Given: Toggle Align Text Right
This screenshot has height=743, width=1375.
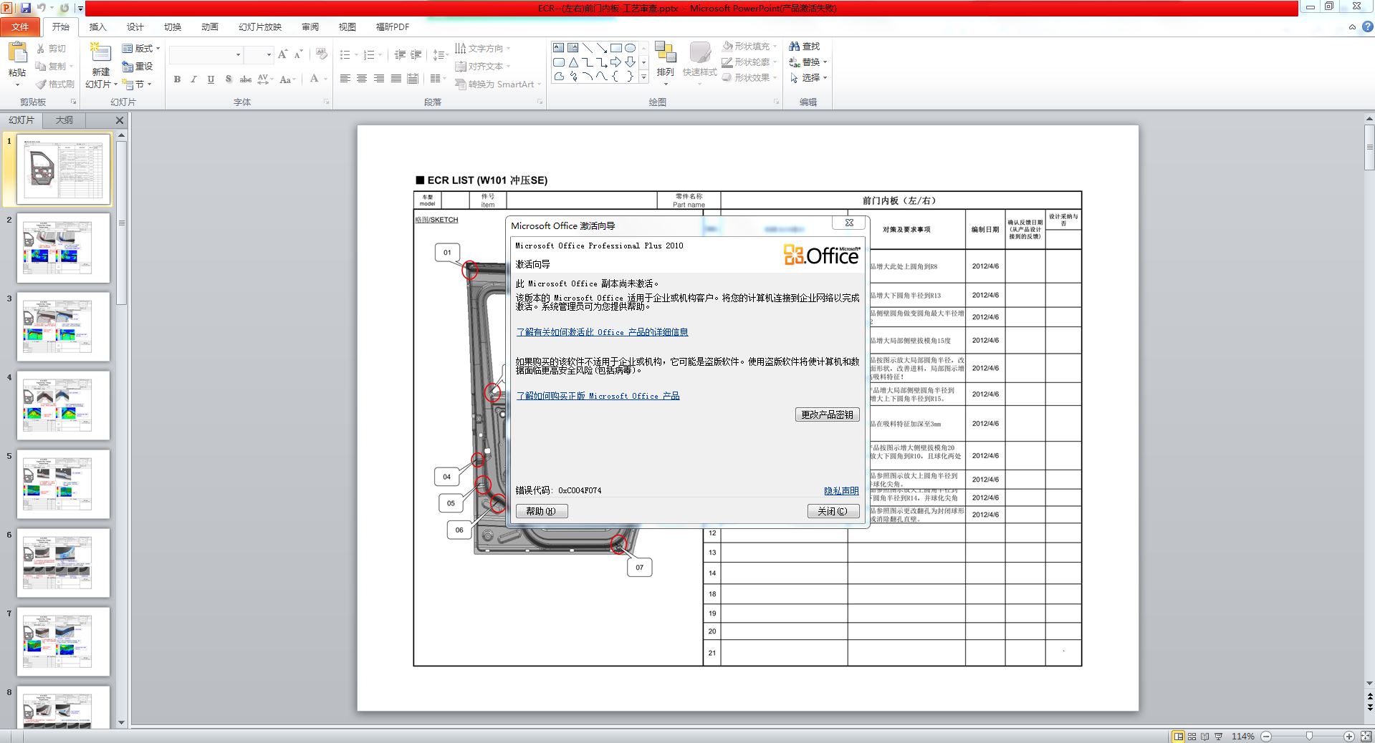Looking at the screenshot, I should [x=379, y=79].
